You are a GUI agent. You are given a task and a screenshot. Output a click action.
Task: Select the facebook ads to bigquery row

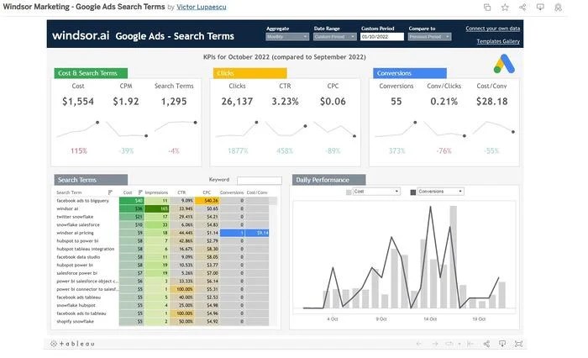162,201
